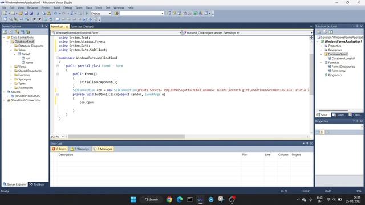
Task: Undo the last edit with the Undo icon
Action: pyautogui.click(x=55, y=14)
